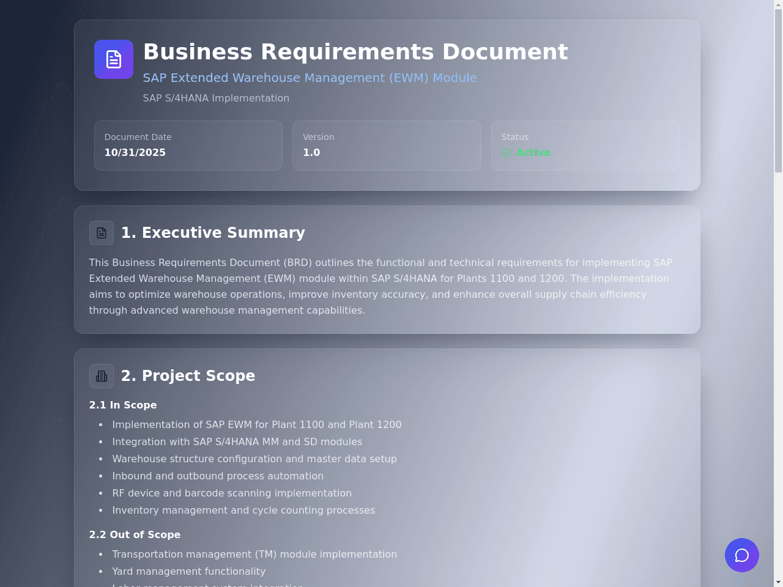Click Warehouse structure configuration bullet
783x587 pixels.
(x=254, y=459)
